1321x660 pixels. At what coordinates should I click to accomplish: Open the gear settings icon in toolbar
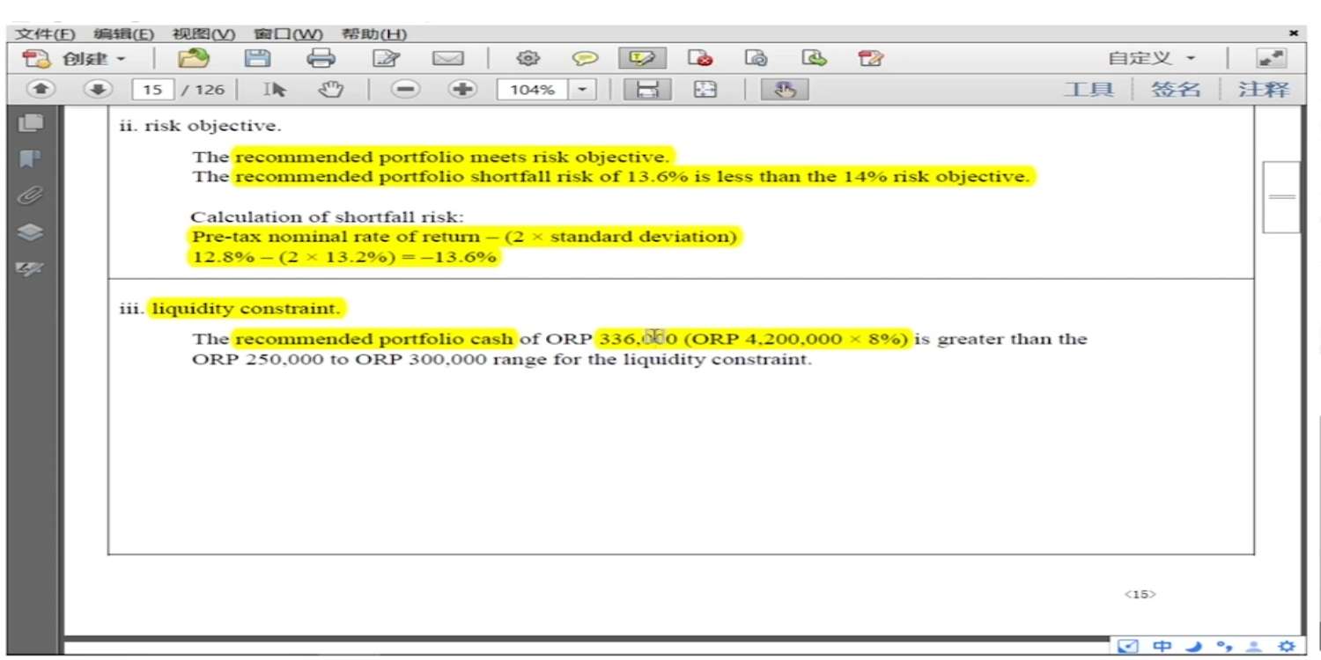(528, 59)
